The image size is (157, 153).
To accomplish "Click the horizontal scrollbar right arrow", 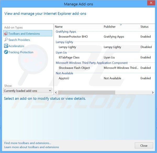I will [153, 92].
